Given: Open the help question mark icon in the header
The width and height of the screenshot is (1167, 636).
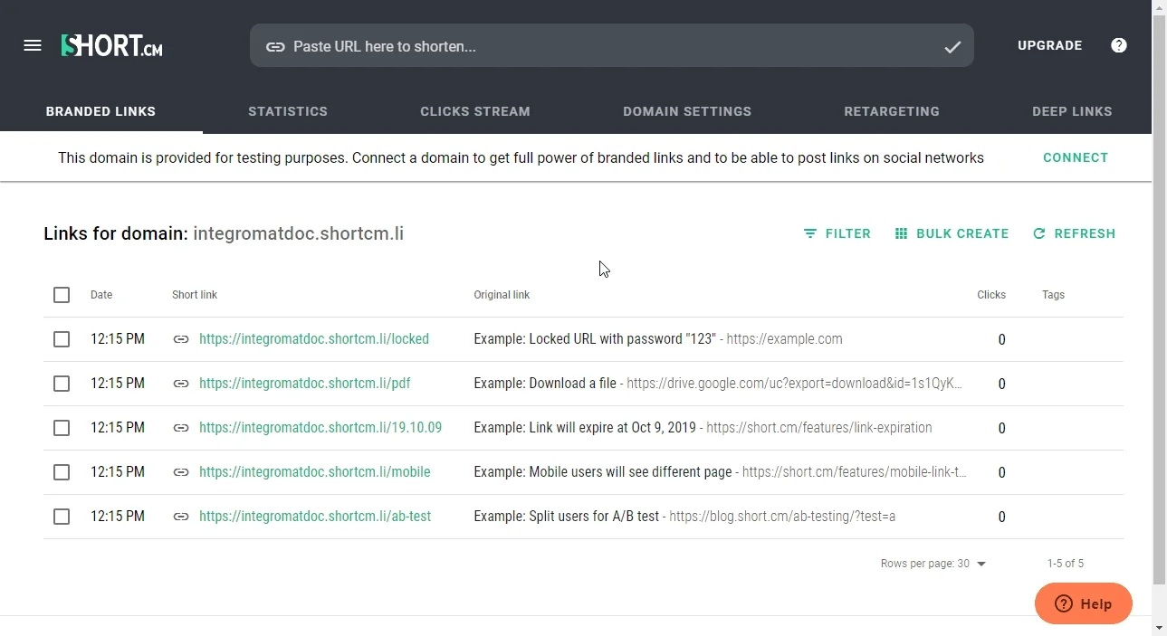Looking at the screenshot, I should [x=1119, y=45].
